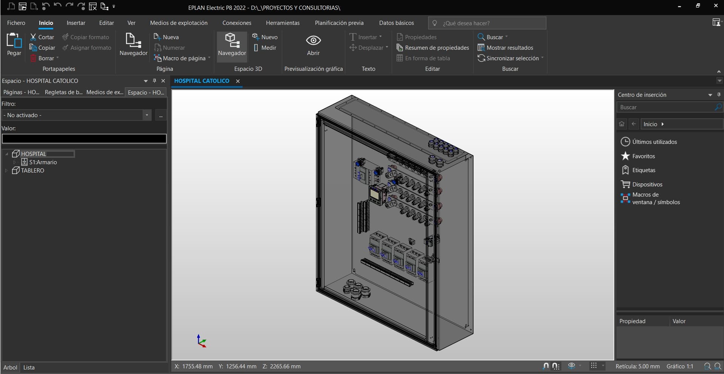The width and height of the screenshot is (724, 374).
Task: Open the Fichero menu
Action: coord(16,23)
